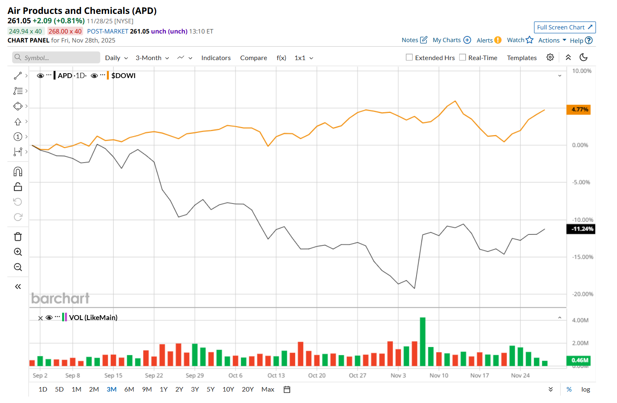
Task: Open the 1x1 grid layout dropdown
Action: click(304, 58)
